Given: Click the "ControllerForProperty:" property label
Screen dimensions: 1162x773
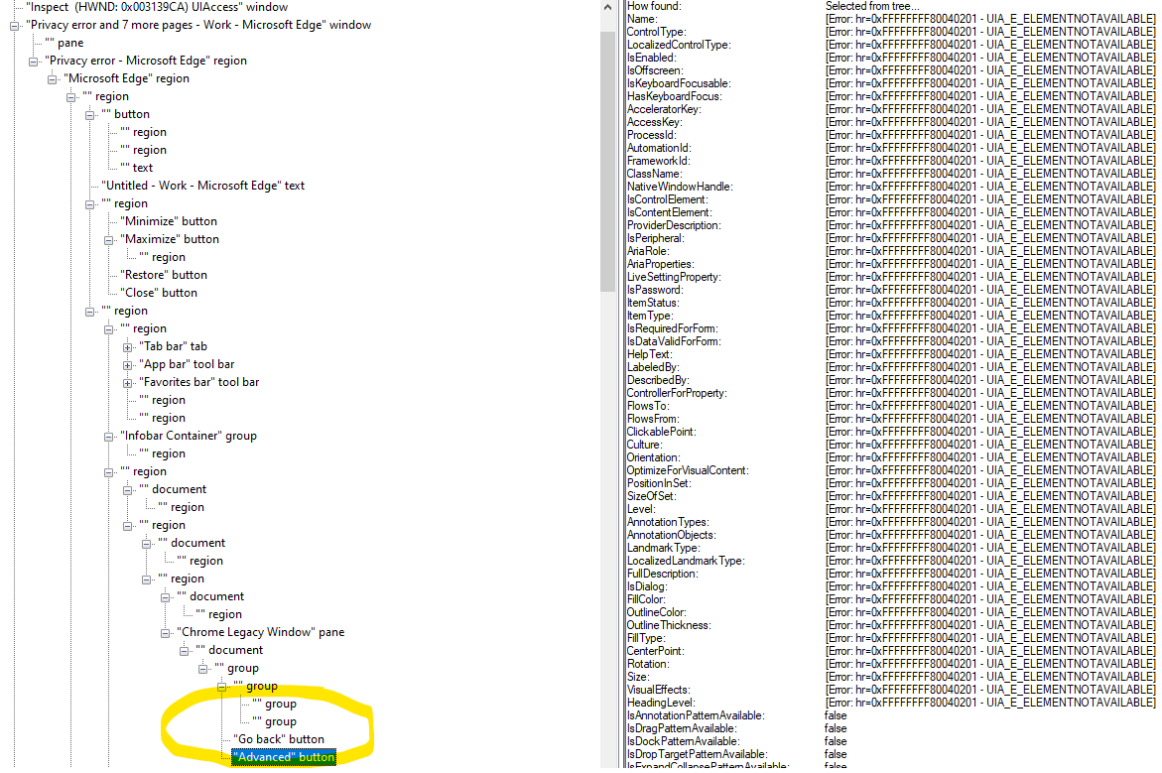Looking at the screenshot, I should pos(677,393).
